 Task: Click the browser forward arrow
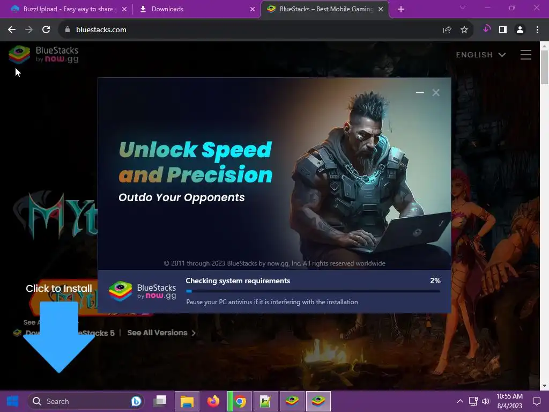(29, 30)
